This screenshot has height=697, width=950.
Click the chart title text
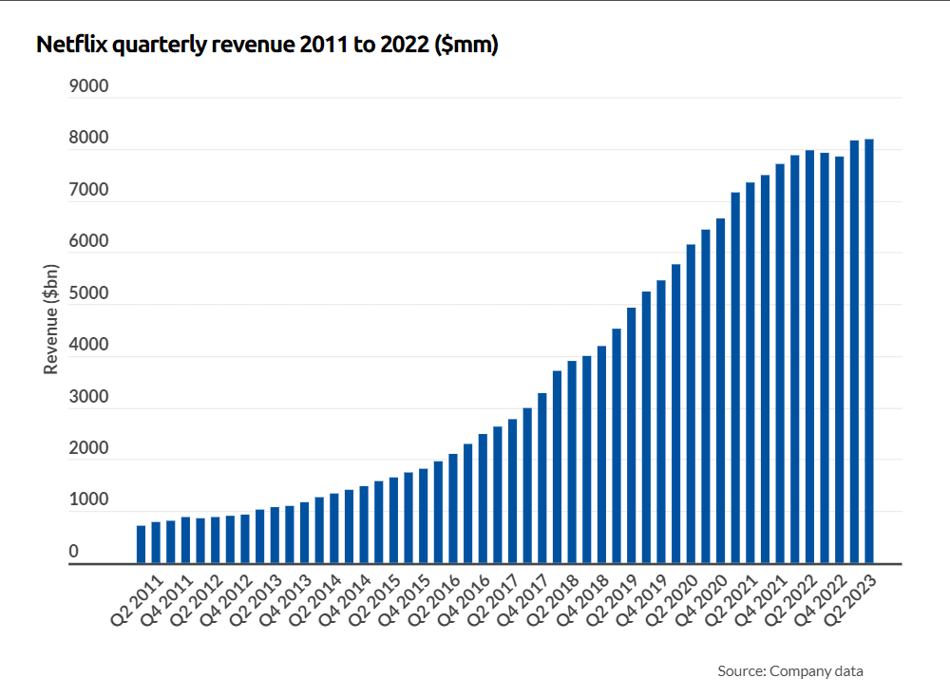click(x=266, y=43)
